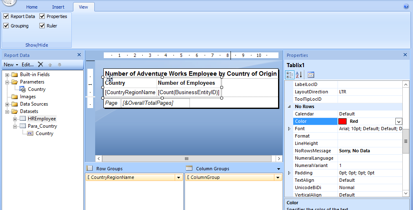Screen dimensions: 413x210
Task: Select the [CountryRegionName cell
Action: (x=130, y=93)
